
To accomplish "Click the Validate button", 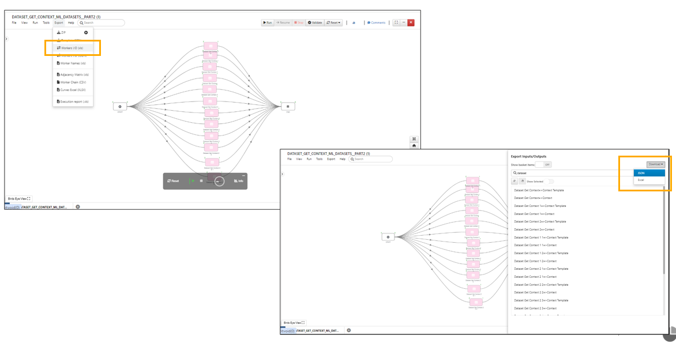I will 315,22.
